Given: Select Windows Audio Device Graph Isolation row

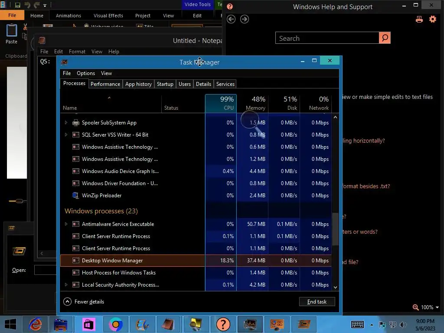Looking at the screenshot, I should coord(196,171).
